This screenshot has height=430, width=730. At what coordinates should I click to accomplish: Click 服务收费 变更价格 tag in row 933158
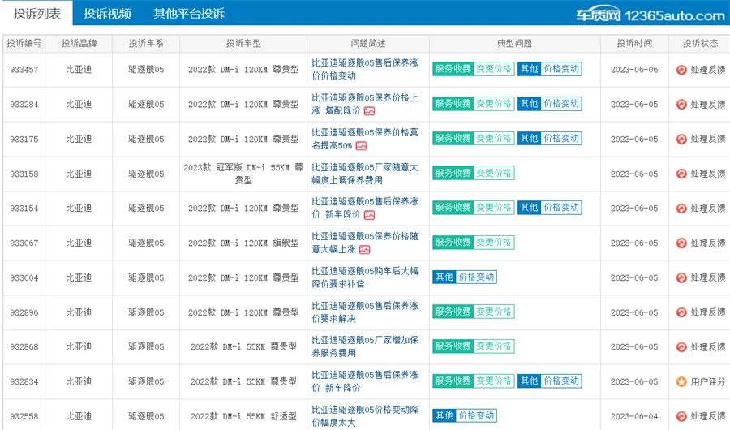[474, 173]
